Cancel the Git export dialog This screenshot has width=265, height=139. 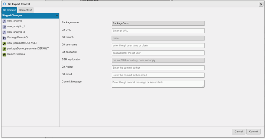(x=239, y=131)
